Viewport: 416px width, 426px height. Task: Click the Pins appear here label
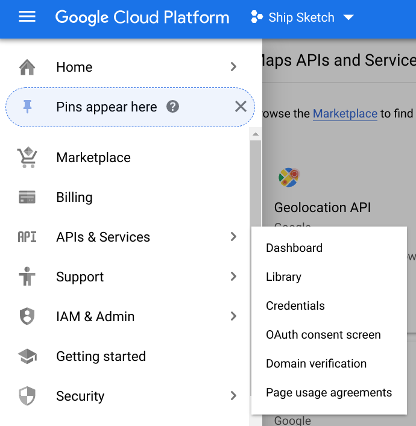pos(107,107)
